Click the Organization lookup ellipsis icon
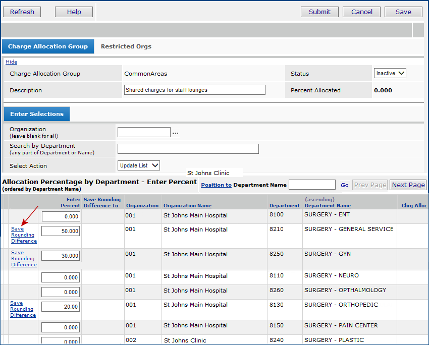The height and width of the screenshot is (345, 429). [175, 133]
